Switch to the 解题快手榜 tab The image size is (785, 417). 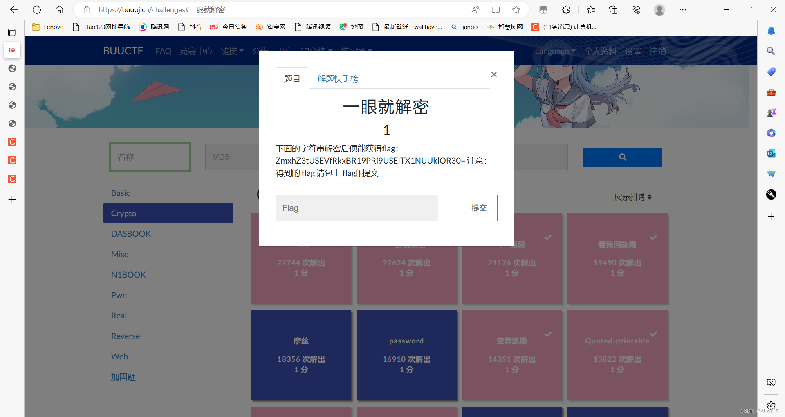click(338, 78)
